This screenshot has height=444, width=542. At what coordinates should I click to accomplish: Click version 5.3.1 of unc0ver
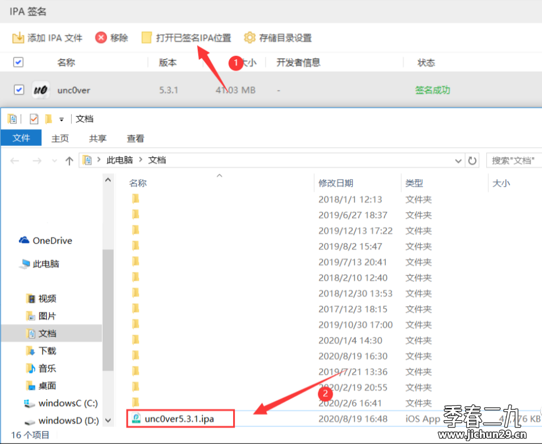[169, 91]
